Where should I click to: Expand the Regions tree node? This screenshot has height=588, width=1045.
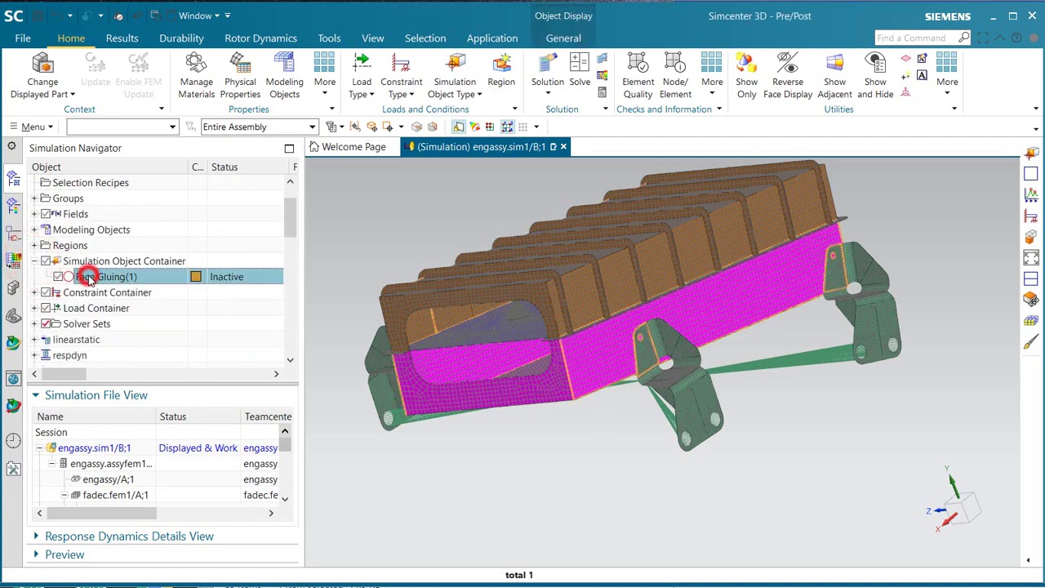34,245
